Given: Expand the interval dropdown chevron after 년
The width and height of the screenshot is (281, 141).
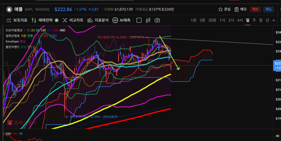Looking at the screenshot, I should tap(274, 20).
